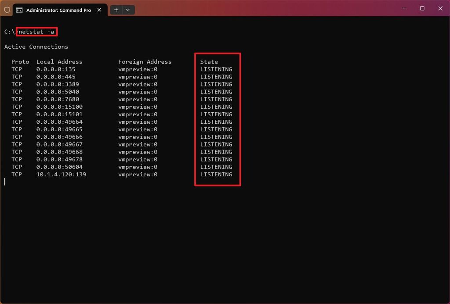The width and height of the screenshot is (450, 304).
Task: Click the first LISTENING state entry
Action: [x=216, y=69]
